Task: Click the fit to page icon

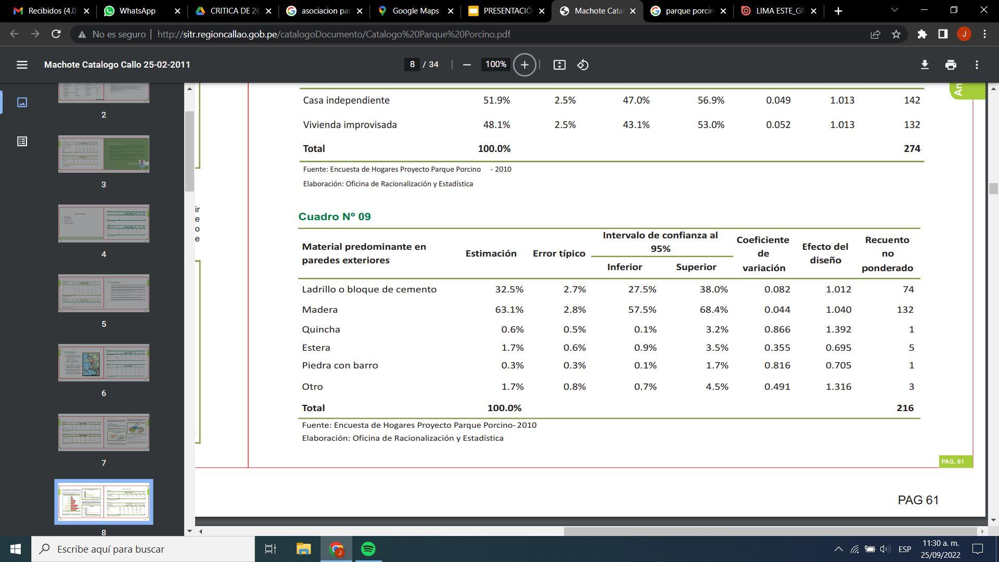Action: pyautogui.click(x=559, y=65)
